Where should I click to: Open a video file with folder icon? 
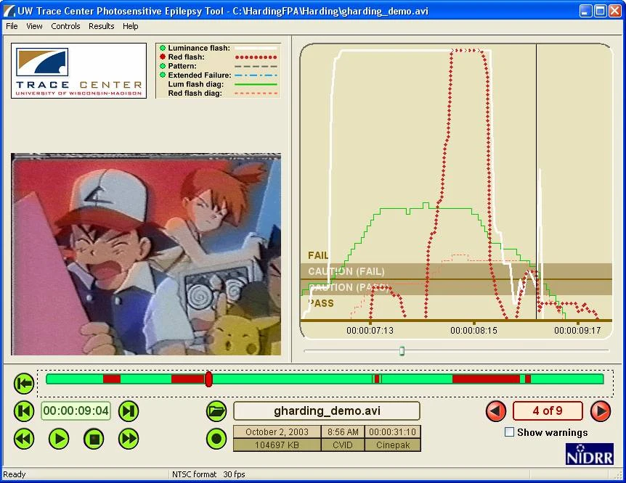pyautogui.click(x=216, y=411)
